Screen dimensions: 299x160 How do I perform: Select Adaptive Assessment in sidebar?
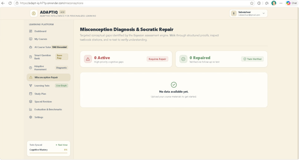tap(49, 68)
